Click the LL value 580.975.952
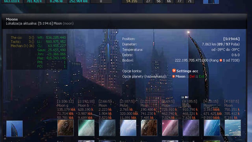The height and width of the screenshot is (142, 252). [56, 42]
